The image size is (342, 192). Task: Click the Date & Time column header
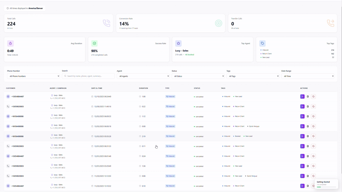click(97, 88)
